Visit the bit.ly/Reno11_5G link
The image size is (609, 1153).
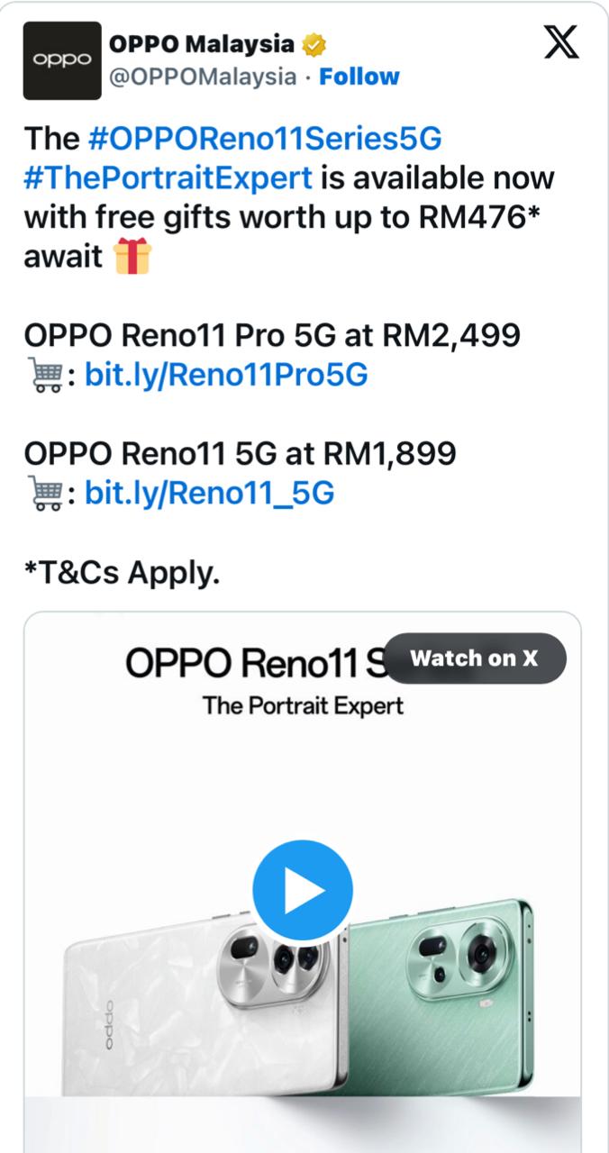tap(209, 494)
